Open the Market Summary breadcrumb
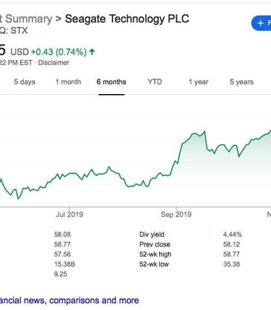This screenshot has width=271, height=310. click(26, 19)
